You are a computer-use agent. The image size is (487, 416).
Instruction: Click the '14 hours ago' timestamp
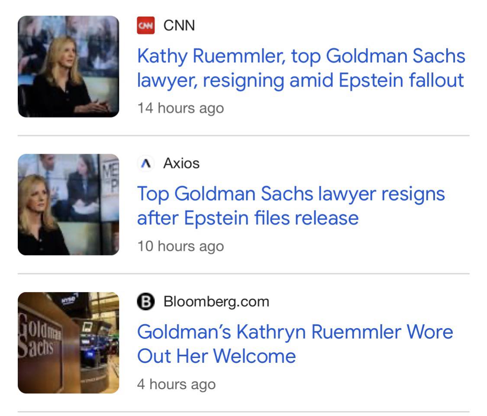click(181, 108)
